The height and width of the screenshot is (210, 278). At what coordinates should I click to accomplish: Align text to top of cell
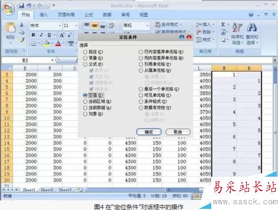click(87, 25)
